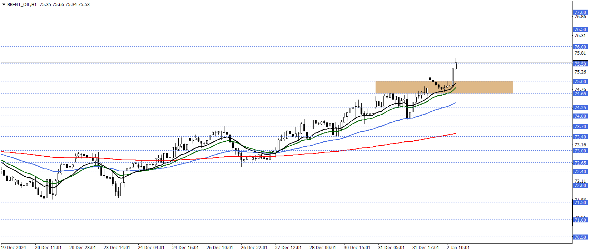Click the 24 Dec 16:01 time axis label
The width and height of the screenshot is (590, 252).
point(185,247)
